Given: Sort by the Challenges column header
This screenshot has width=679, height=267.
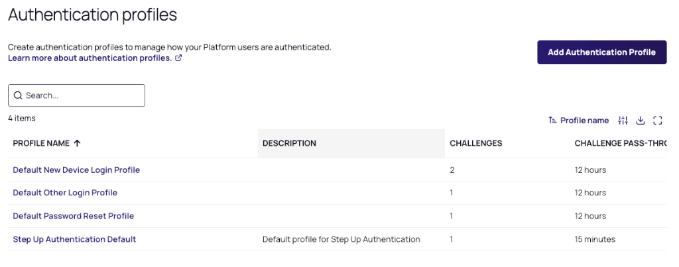Looking at the screenshot, I should point(475,143).
